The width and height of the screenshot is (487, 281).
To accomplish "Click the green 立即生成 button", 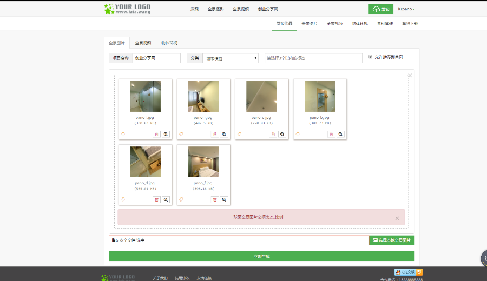I will click(x=261, y=256).
